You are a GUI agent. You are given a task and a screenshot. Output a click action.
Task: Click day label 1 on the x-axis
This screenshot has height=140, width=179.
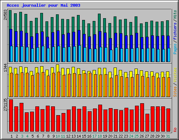(12, 136)
